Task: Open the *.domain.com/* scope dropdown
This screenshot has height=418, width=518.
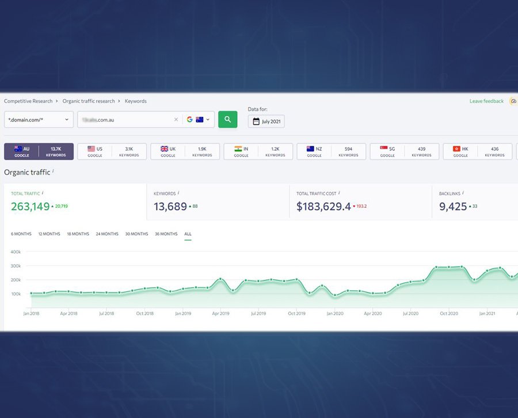Action: click(x=39, y=120)
